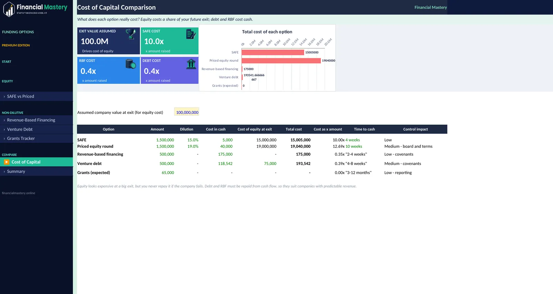
Task: Open Revenue-Based Financing in sidebar
Action: 37,120
